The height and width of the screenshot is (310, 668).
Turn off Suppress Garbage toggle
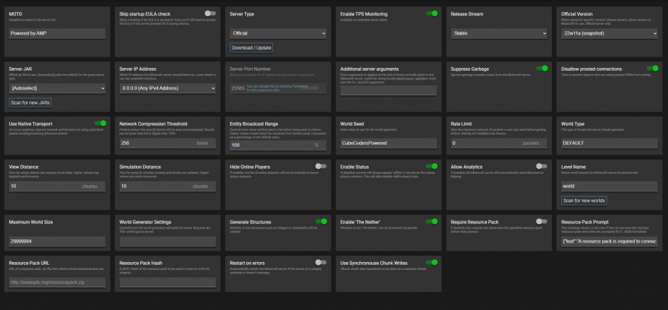(x=542, y=68)
